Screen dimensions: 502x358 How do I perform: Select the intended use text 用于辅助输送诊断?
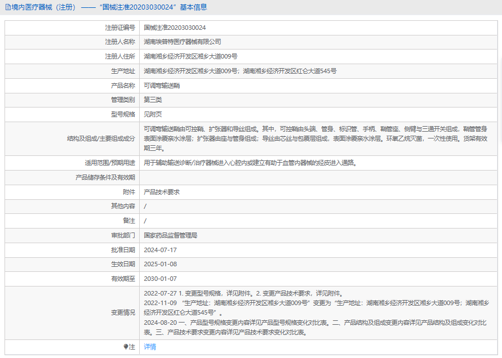coord(250,163)
